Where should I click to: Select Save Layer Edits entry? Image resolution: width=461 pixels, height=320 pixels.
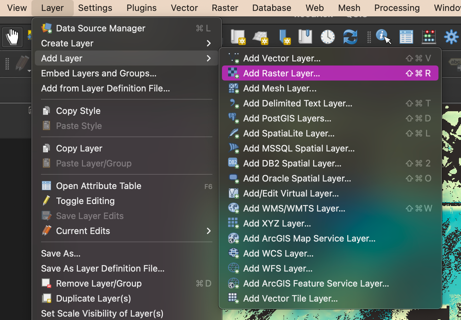tap(126, 216)
